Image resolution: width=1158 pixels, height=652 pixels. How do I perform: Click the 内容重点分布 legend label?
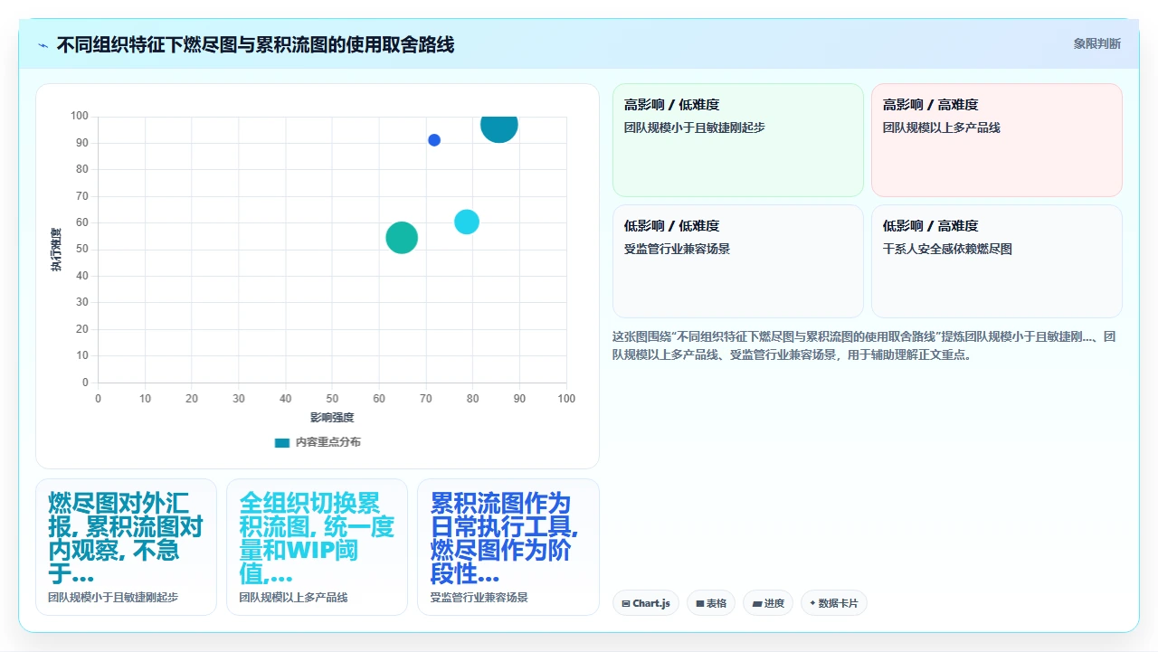[328, 442]
